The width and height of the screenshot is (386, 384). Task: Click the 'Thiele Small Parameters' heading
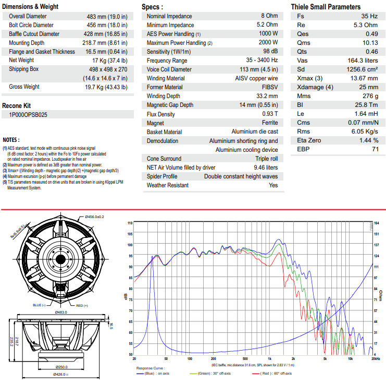326,7
